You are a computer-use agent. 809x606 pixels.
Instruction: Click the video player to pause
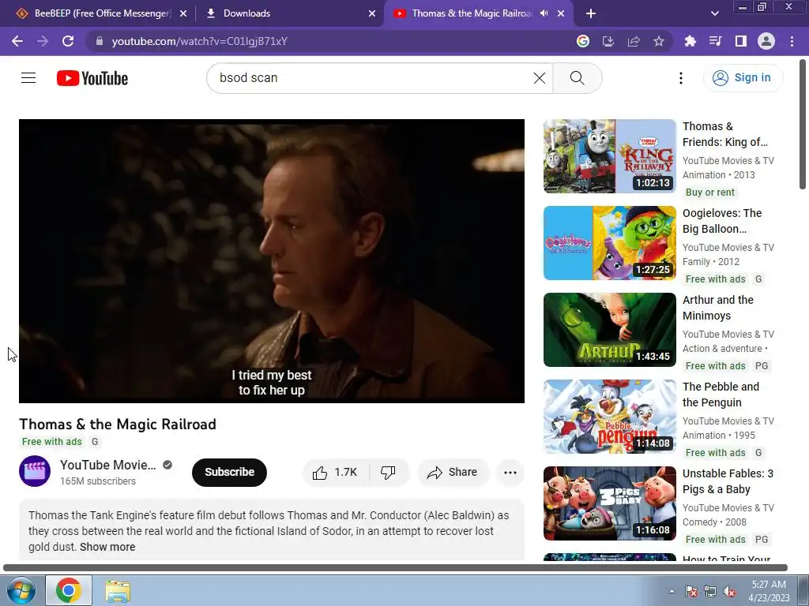(272, 260)
